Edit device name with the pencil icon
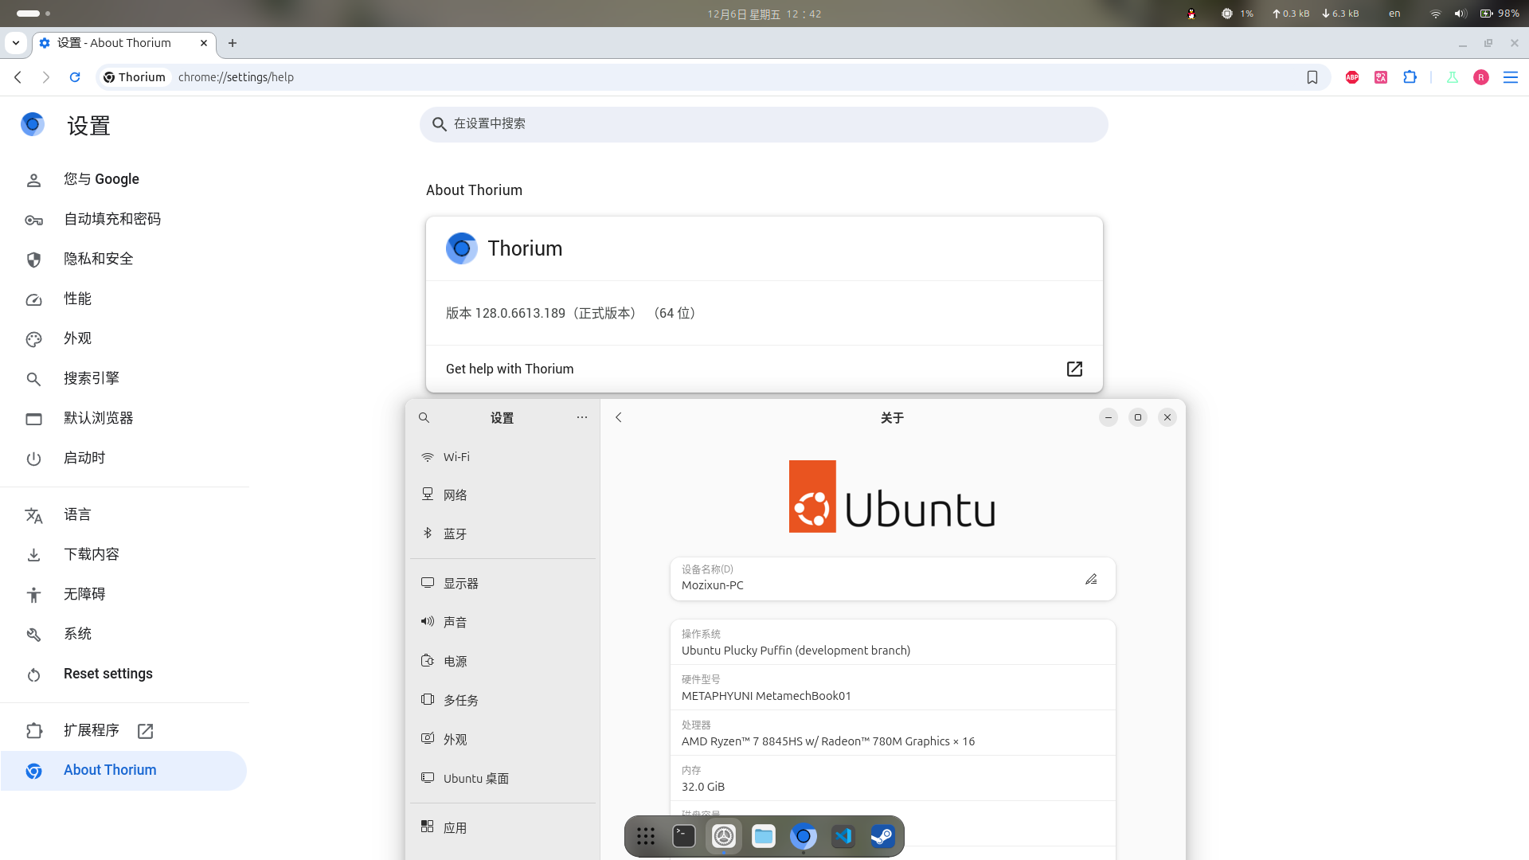 point(1091,579)
